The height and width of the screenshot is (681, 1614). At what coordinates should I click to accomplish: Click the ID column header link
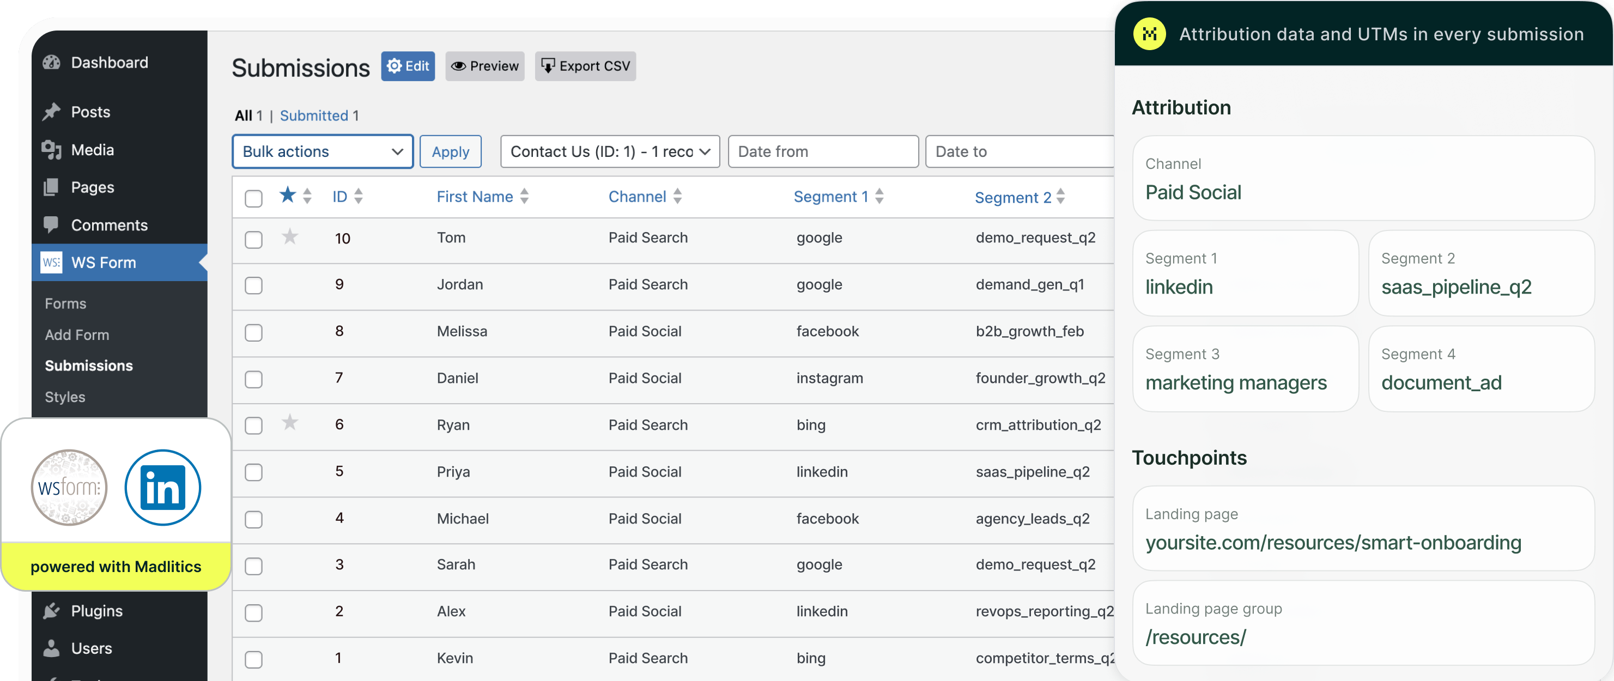coord(339,196)
